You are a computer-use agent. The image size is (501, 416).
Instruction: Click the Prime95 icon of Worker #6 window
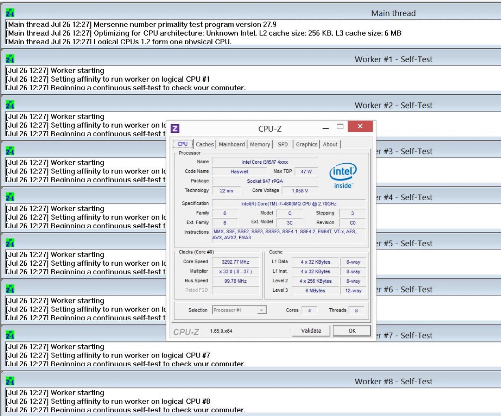tap(10, 289)
